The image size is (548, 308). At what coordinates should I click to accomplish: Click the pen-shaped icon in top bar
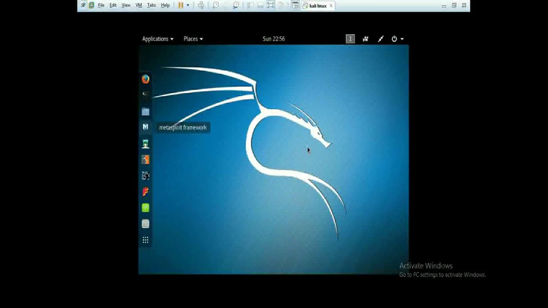tap(381, 39)
